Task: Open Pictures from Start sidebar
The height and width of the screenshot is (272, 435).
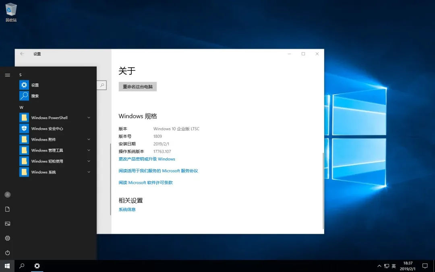Action: click(8, 223)
